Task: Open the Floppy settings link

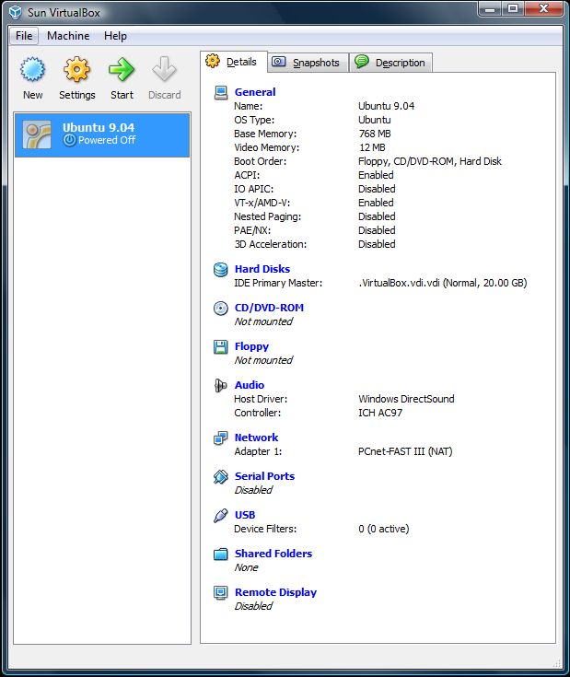Action: [x=251, y=346]
